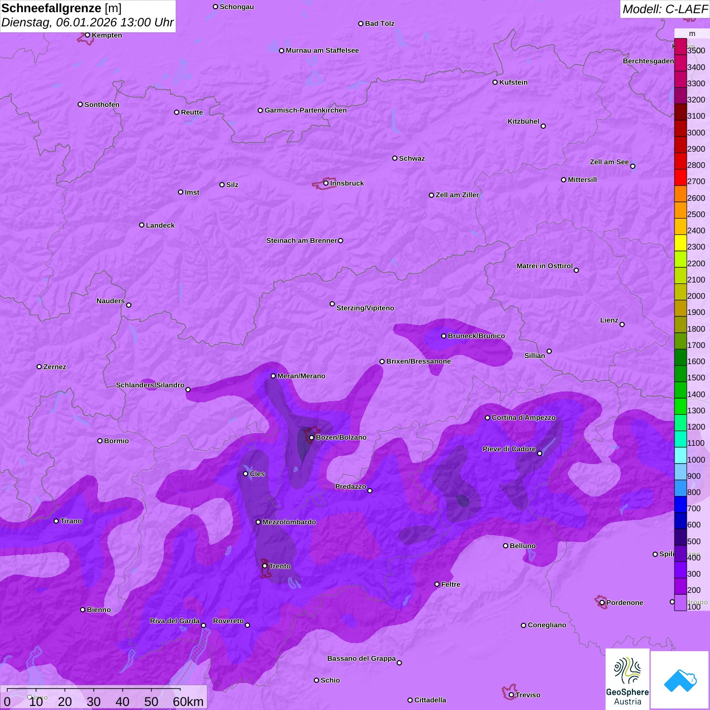Screen dimensions: 710x710
Task: Click the Bad Tölz label
Action: tap(380, 23)
